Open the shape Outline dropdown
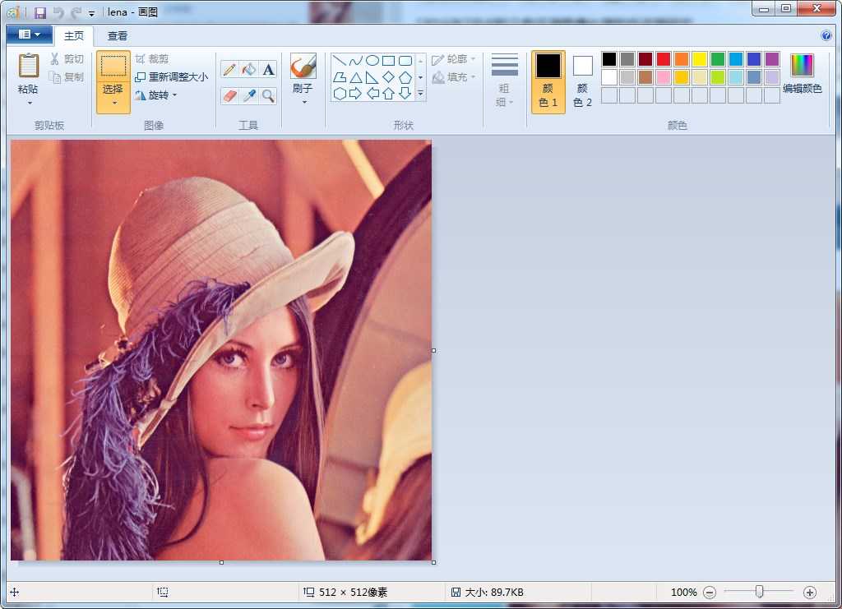842x609 pixels. [x=454, y=59]
